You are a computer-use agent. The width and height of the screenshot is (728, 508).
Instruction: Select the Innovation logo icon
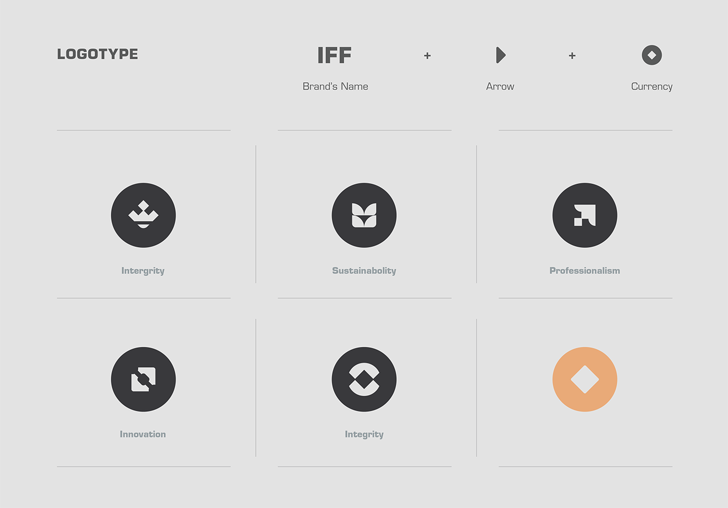tap(143, 379)
